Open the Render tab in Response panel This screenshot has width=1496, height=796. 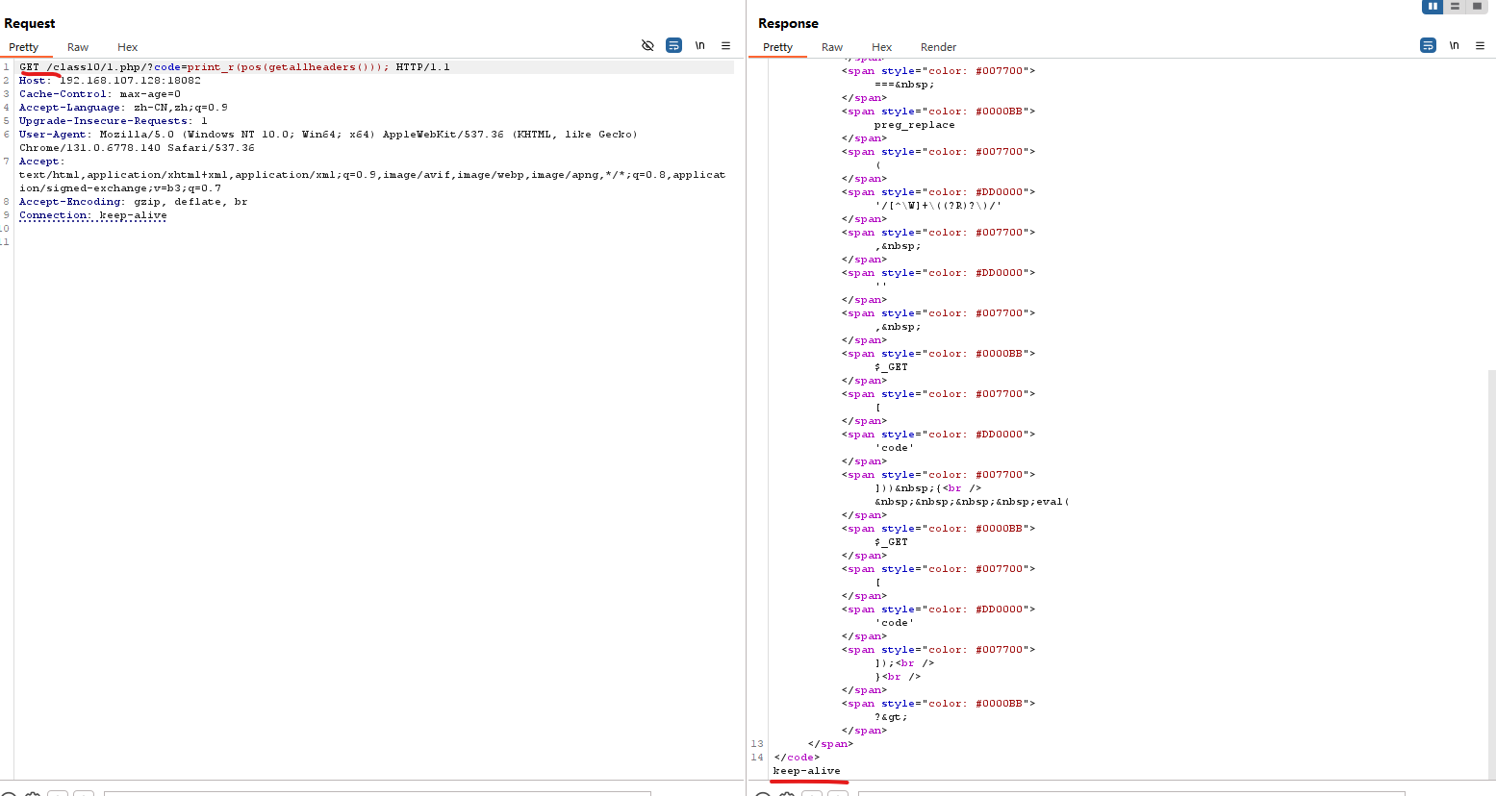(x=938, y=47)
